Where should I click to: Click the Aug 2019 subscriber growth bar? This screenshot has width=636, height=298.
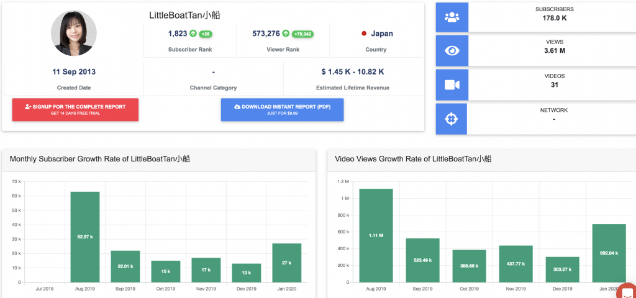85,237
